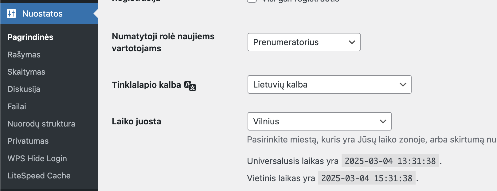
Task: Click the chevron arrow in the Vilnius selector
Action: click(x=383, y=122)
